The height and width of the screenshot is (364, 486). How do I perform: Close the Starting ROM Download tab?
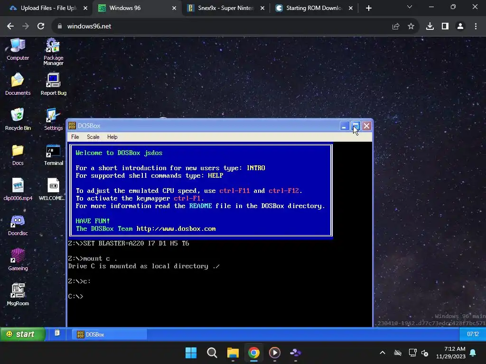[351, 9]
